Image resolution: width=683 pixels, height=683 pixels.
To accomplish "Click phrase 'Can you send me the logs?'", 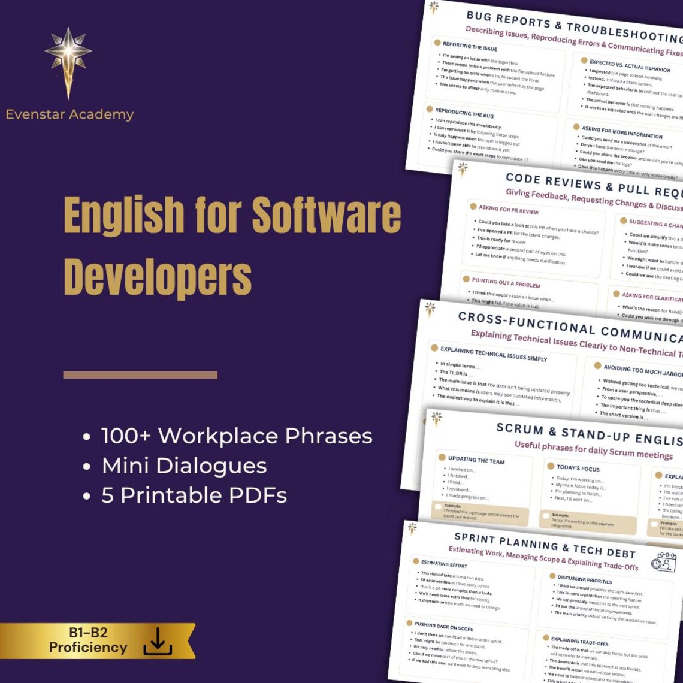I will (605, 162).
